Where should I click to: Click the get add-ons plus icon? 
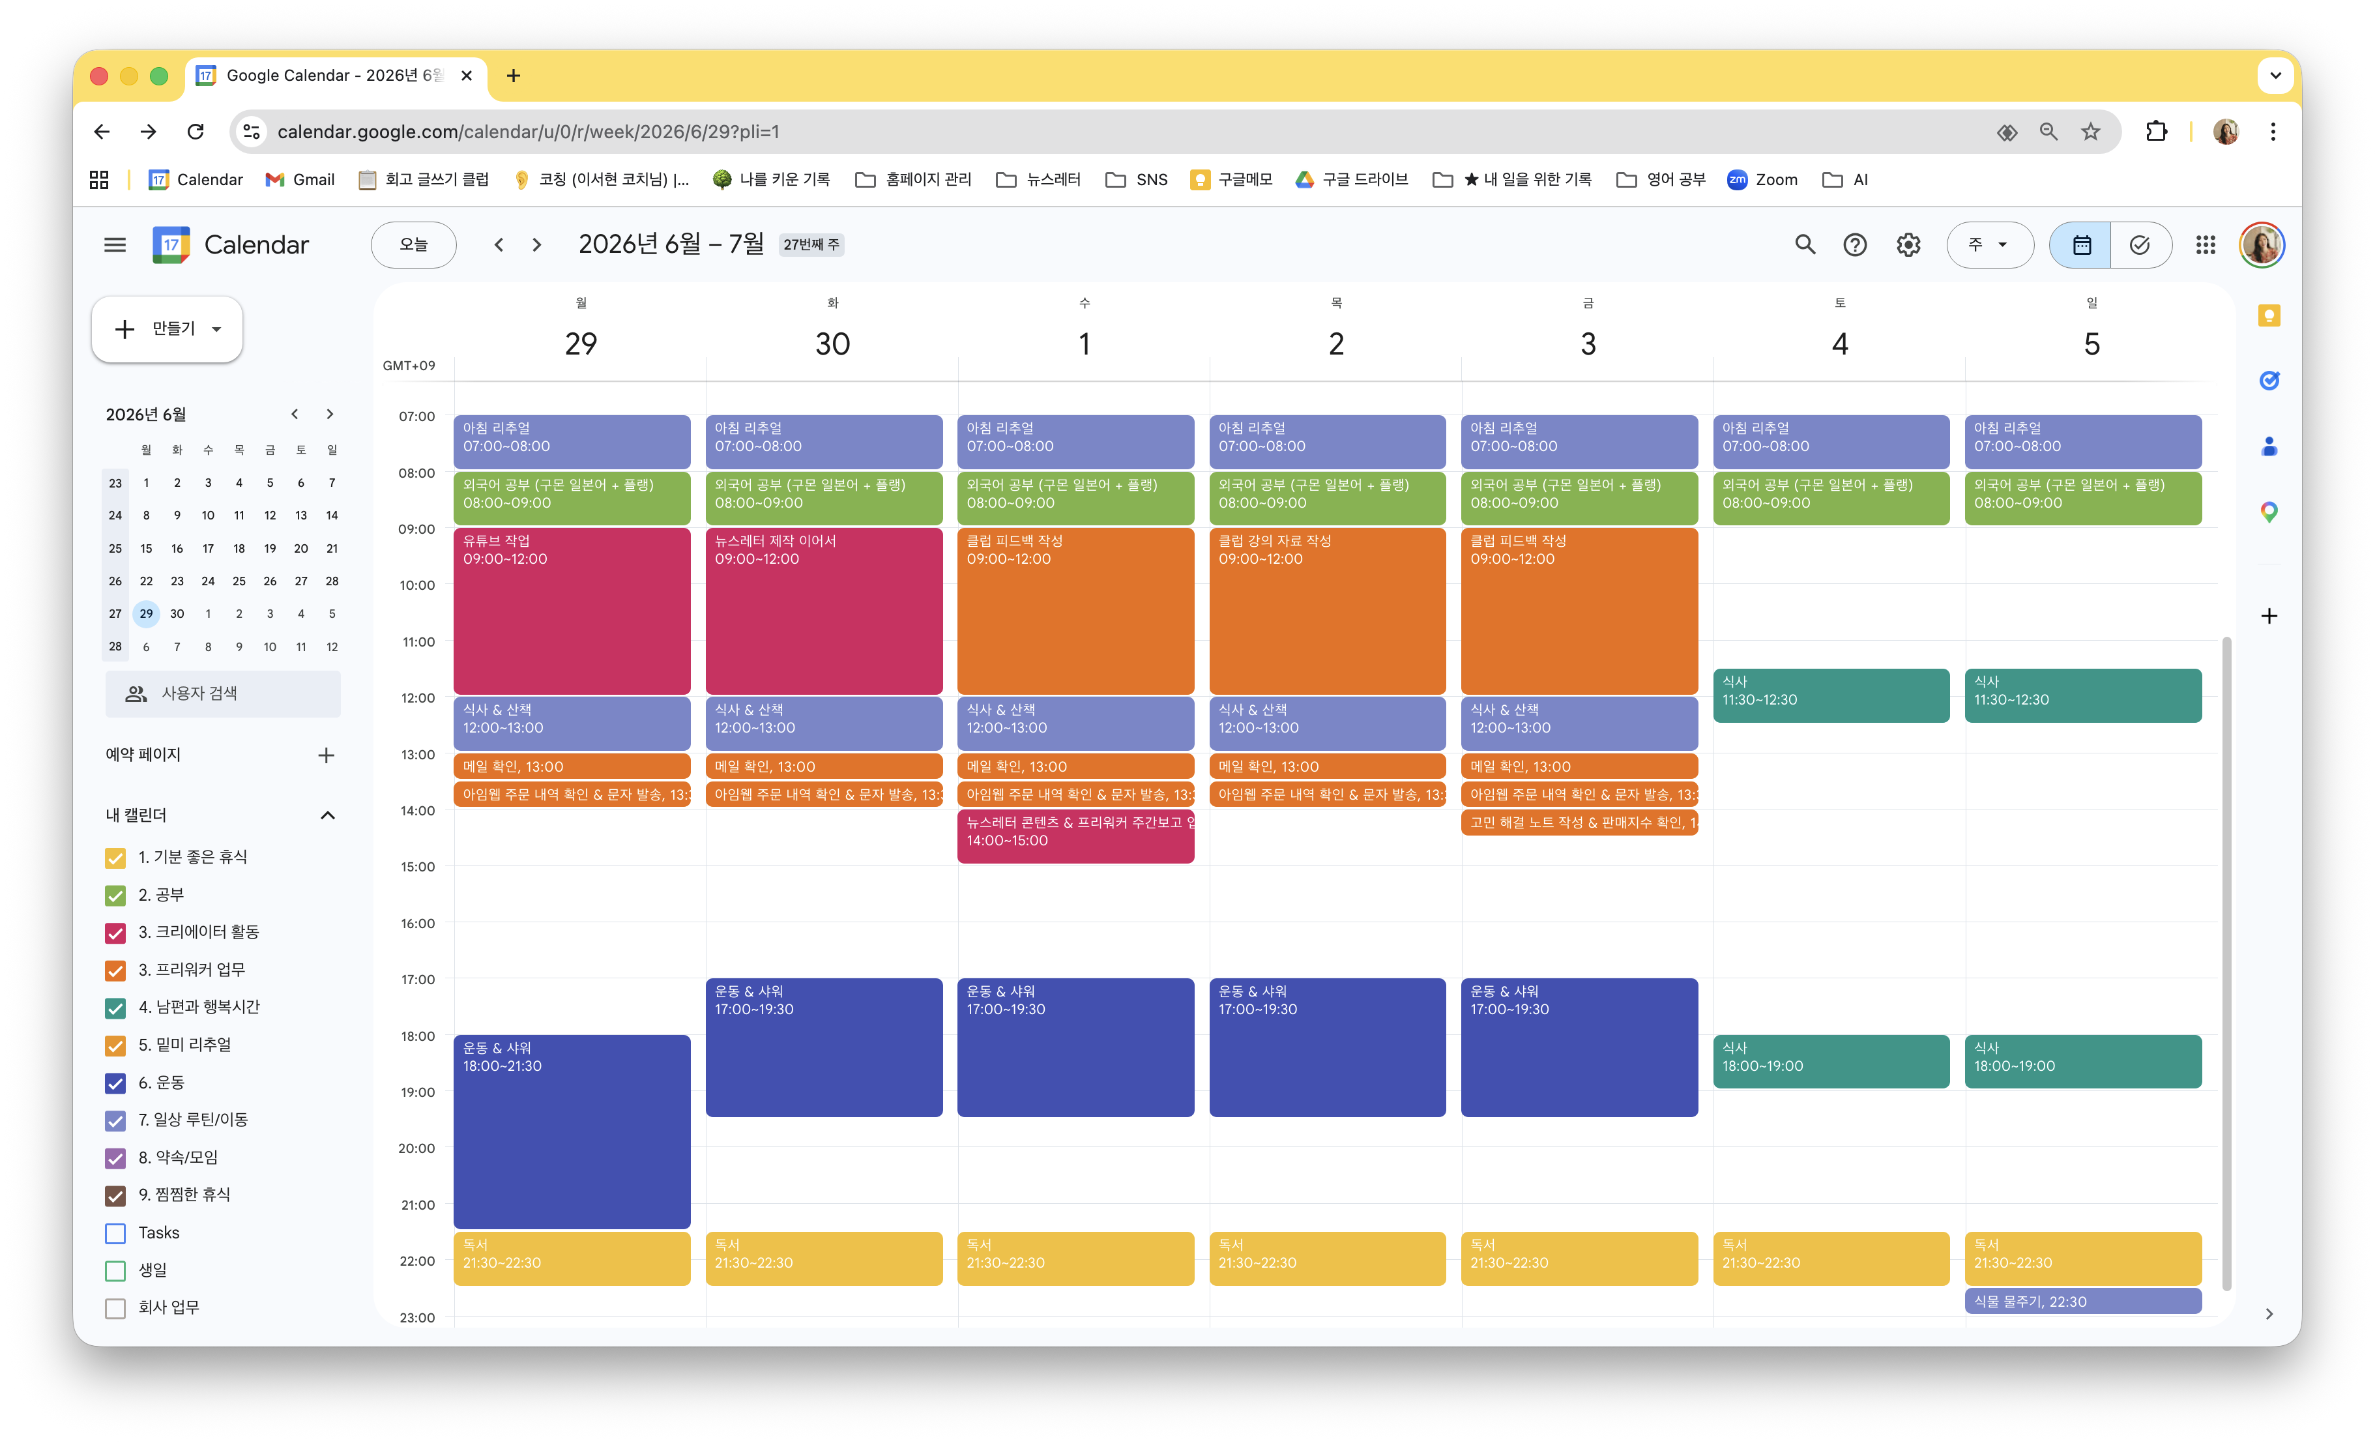(x=2269, y=616)
